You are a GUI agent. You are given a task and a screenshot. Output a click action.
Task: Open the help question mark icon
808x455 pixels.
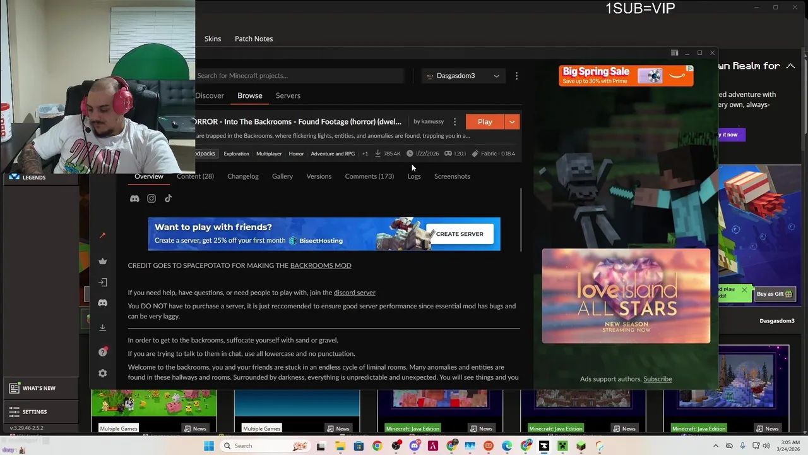coord(103,352)
